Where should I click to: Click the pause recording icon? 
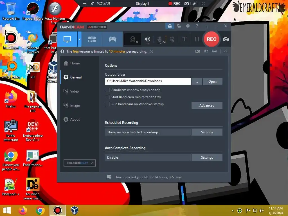click(197, 39)
